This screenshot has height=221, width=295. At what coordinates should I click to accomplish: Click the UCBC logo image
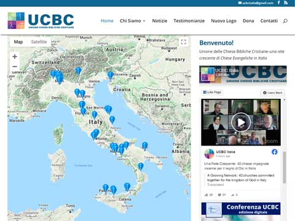(41, 20)
